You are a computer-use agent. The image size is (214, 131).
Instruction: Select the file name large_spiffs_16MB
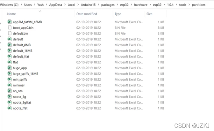[25, 74]
